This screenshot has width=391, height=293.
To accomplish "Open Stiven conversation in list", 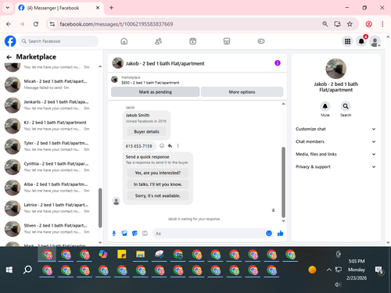I will [49, 228].
